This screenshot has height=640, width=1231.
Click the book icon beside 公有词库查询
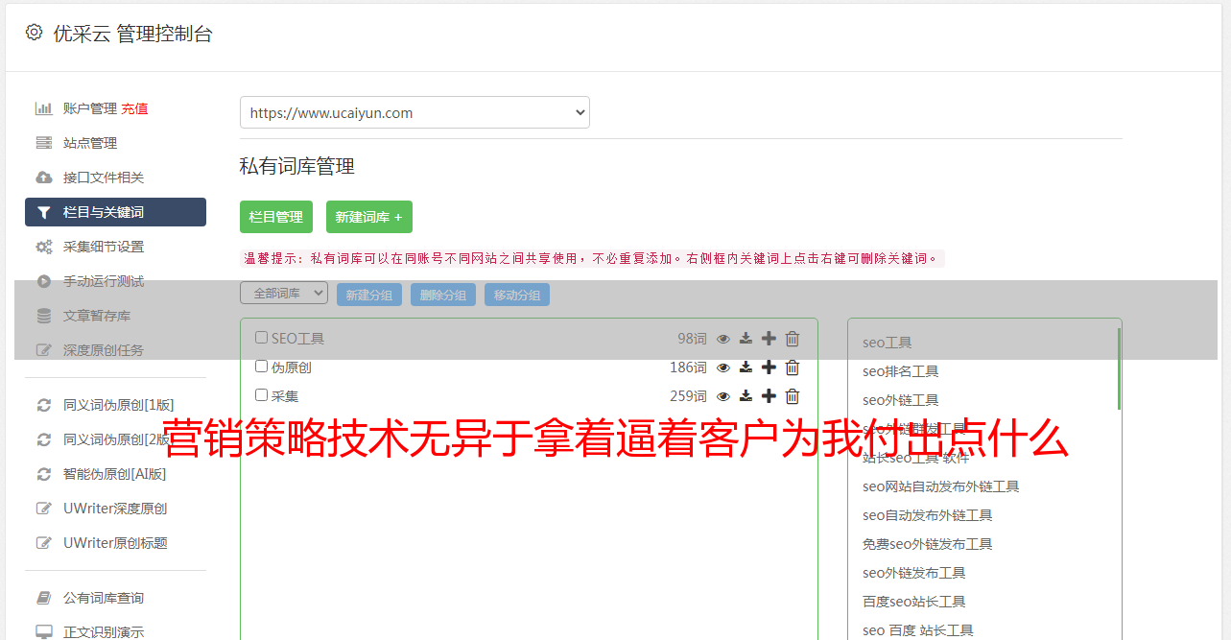point(44,598)
